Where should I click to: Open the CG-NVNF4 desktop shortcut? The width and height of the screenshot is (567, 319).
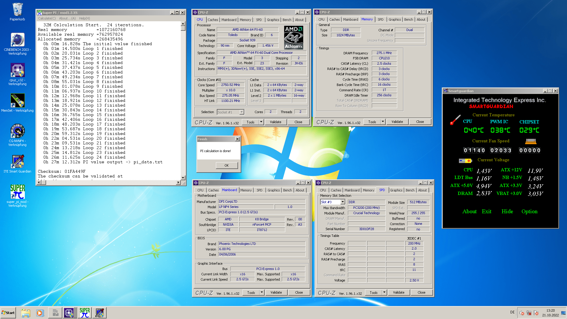(x=17, y=132)
